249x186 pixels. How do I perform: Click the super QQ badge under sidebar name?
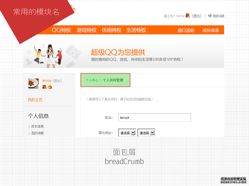44,87
